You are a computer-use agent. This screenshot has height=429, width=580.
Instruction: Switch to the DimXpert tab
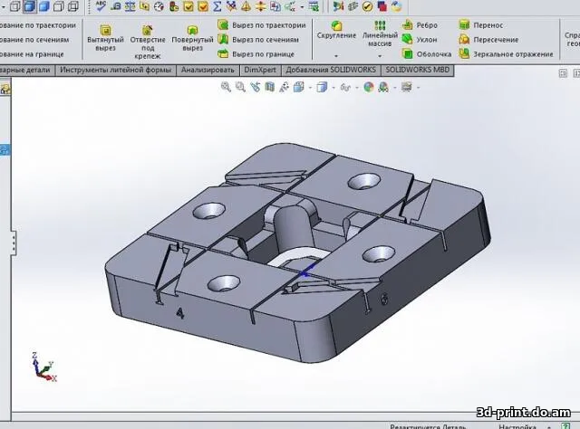click(260, 70)
